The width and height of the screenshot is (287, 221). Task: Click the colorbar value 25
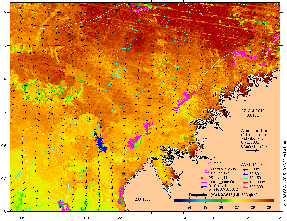point(205,207)
